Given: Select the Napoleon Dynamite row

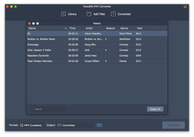Looking at the screenshot, I should [x=97, y=55].
